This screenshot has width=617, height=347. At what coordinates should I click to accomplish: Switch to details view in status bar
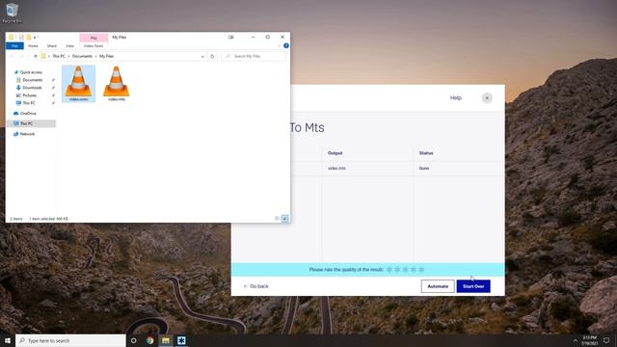277,219
